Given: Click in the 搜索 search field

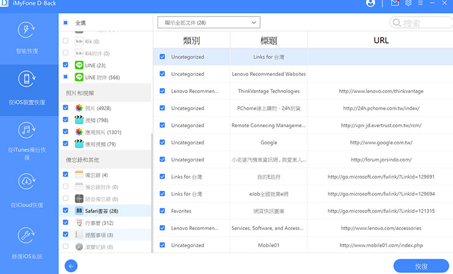Looking at the screenshot, I should tap(422, 23).
